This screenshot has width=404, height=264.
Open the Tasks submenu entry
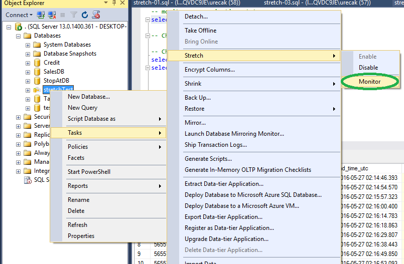pos(108,133)
